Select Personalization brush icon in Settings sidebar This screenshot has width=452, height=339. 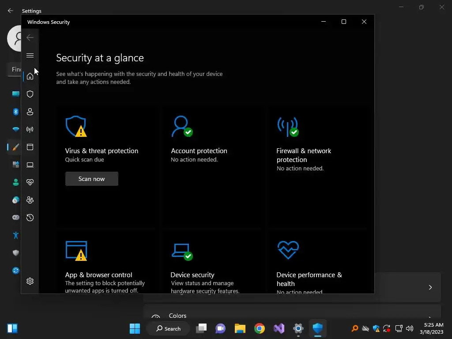point(16,147)
